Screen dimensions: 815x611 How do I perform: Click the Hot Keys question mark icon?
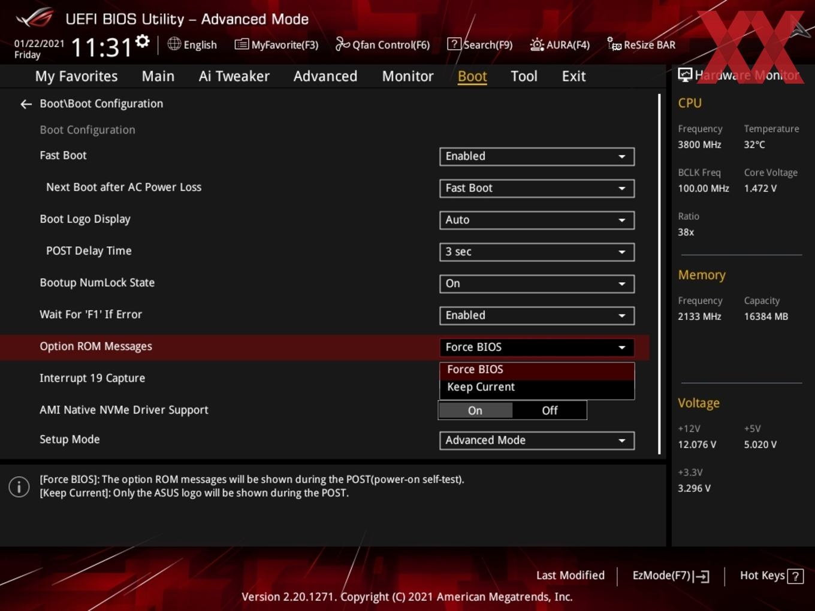click(795, 576)
